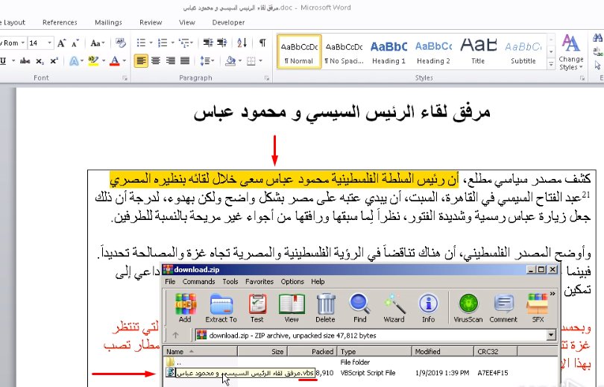Click the Bullets list icon
Screen dimensions: 604x387
141,43
